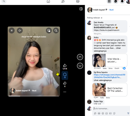Open the Friends icon in top bar
The image size is (130, 116).
(63, 1)
